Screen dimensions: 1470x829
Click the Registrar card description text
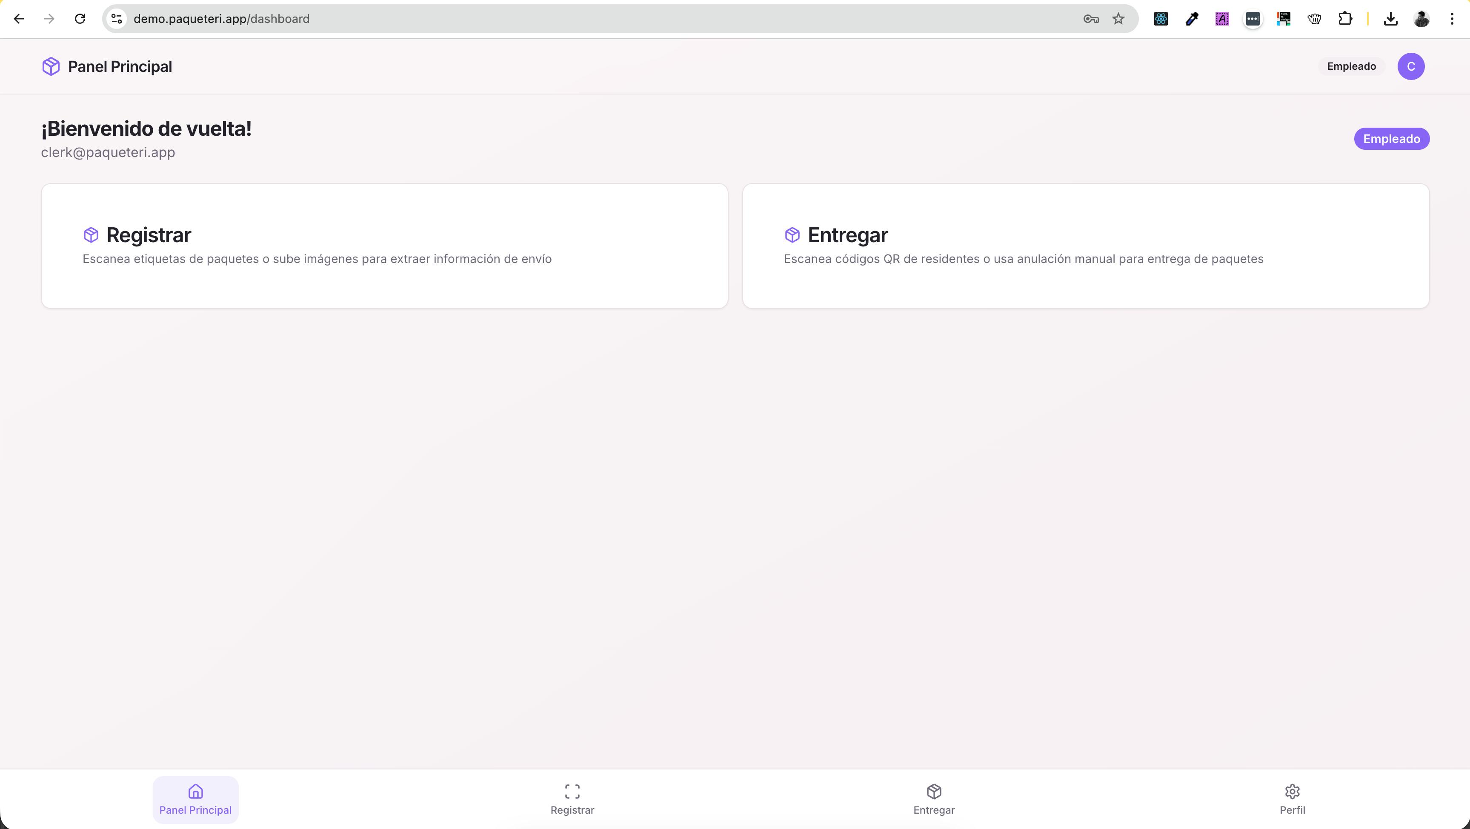[x=317, y=259]
